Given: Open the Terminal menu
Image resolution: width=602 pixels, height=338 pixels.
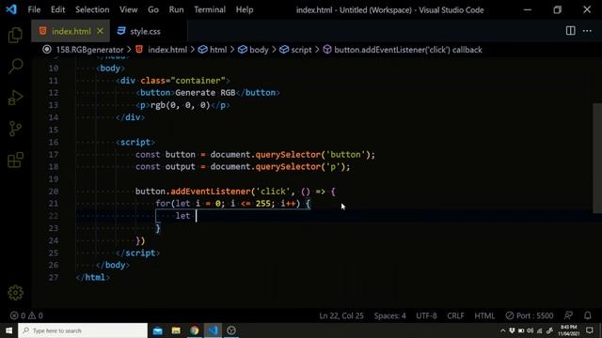Looking at the screenshot, I should pos(210,9).
